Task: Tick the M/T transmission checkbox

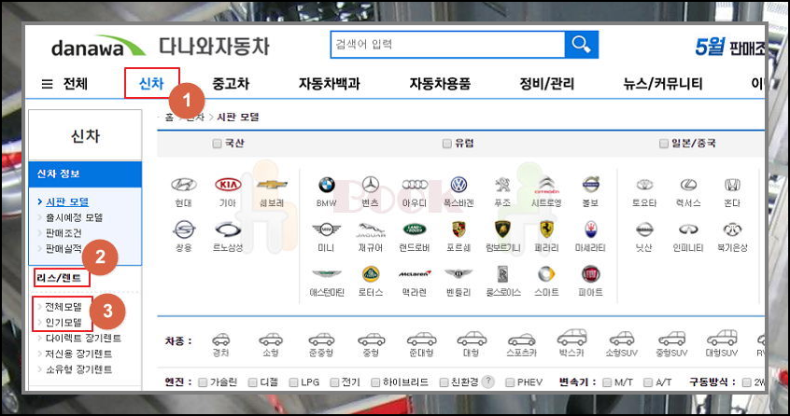Action: coord(607,382)
